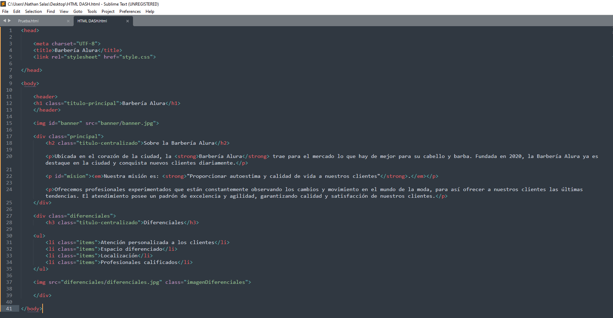The height and width of the screenshot is (318, 613).
Task: Click line number 1 in the gutter
Action: [x=10, y=30]
